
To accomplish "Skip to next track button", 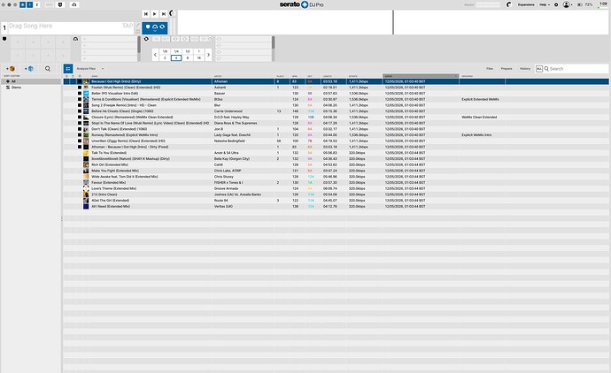I will (164, 14).
